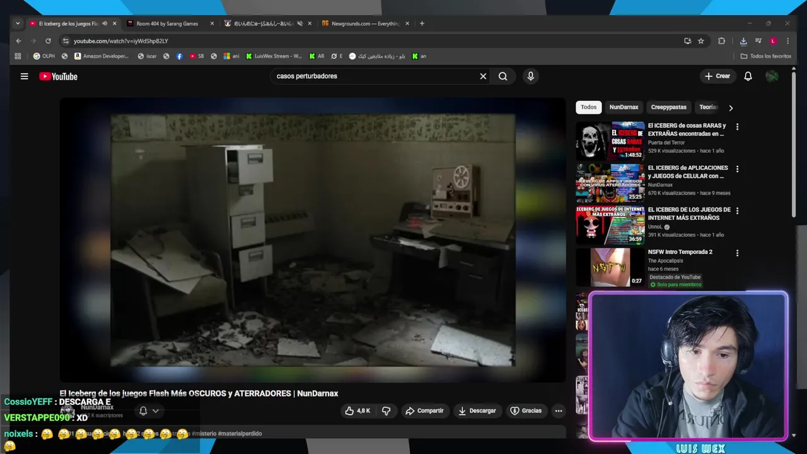The image size is (807, 454).
Task: Open options for NSFW Intro video
Action: pyautogui.click(x=737, y=253)
